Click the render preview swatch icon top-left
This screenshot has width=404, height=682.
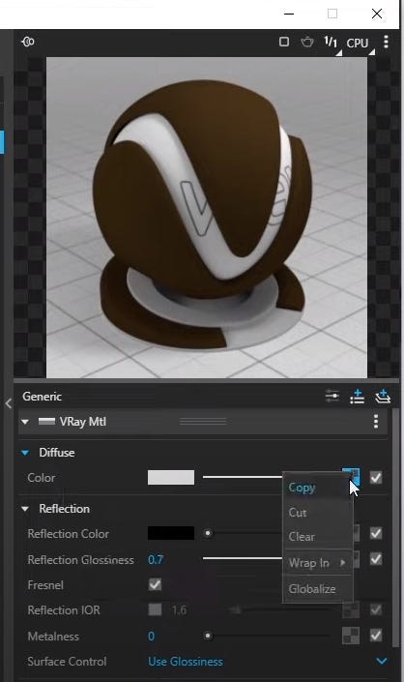point(28,42)
